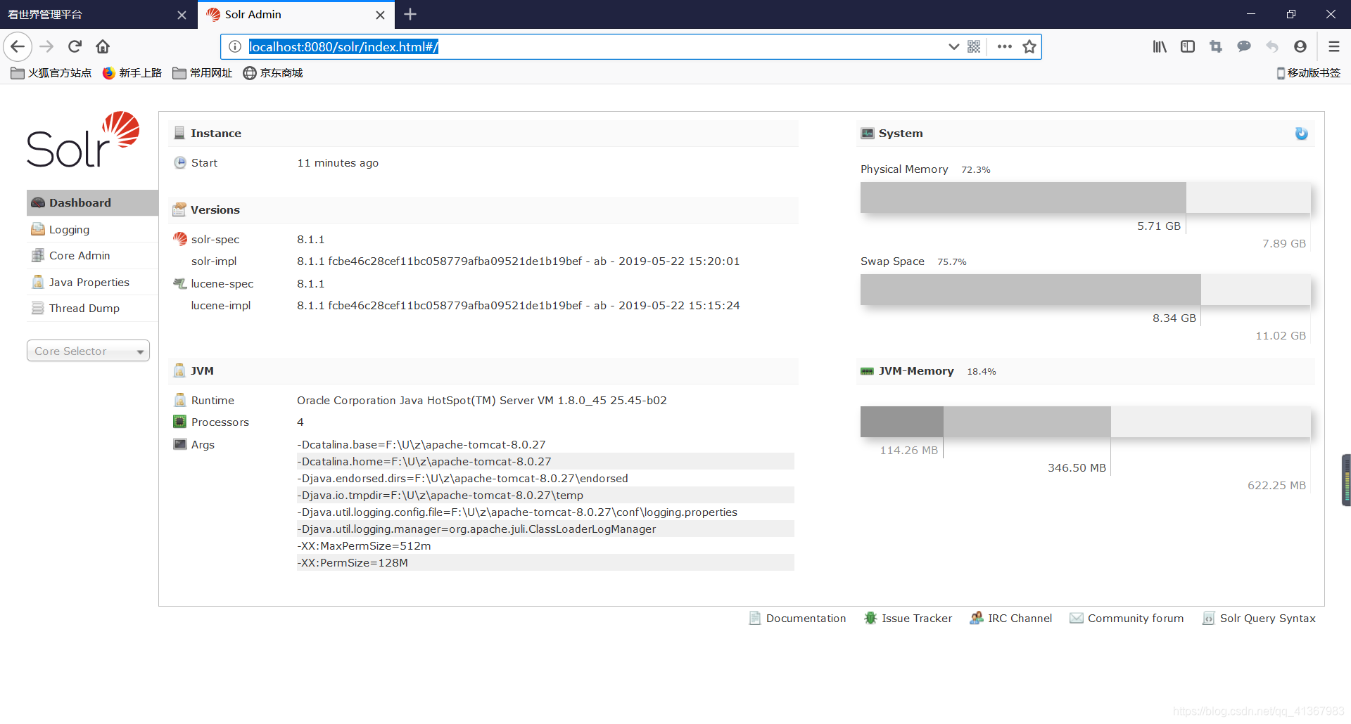This screenshot has width=1351, height=724.
Task: Open the Documentation link
Action: click(x=798, y=618)
